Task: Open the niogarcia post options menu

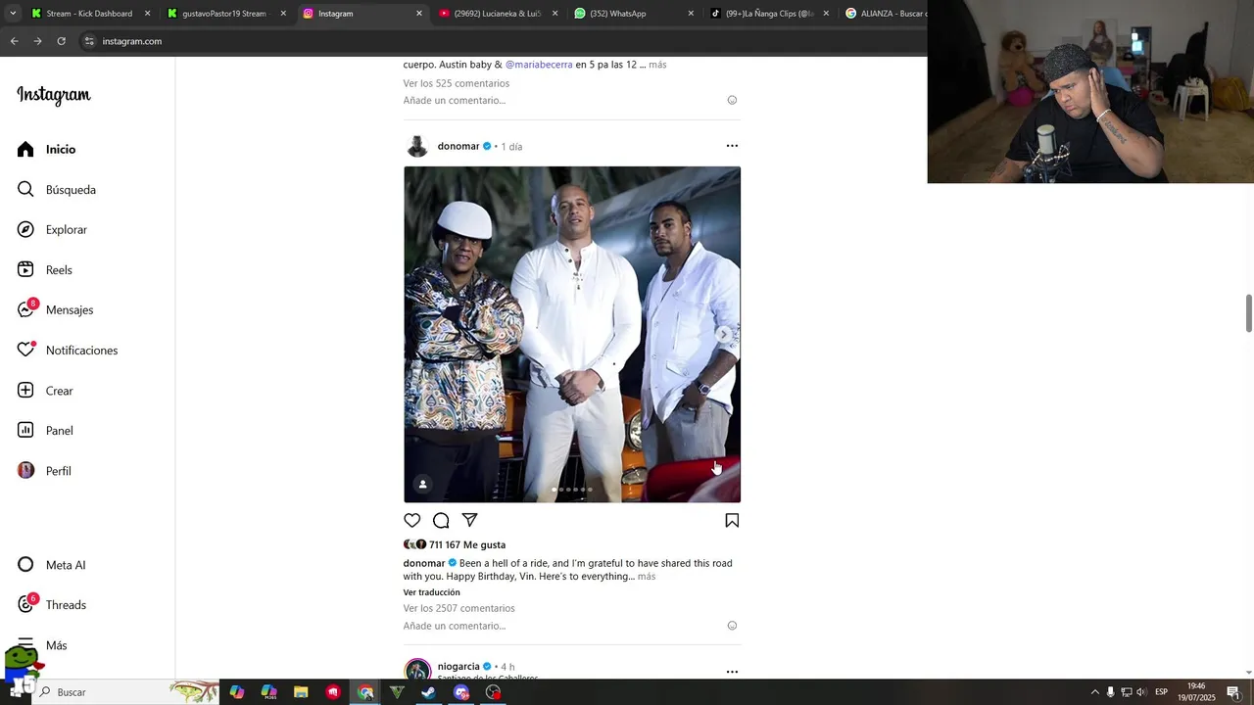Action: coord(732,672)
